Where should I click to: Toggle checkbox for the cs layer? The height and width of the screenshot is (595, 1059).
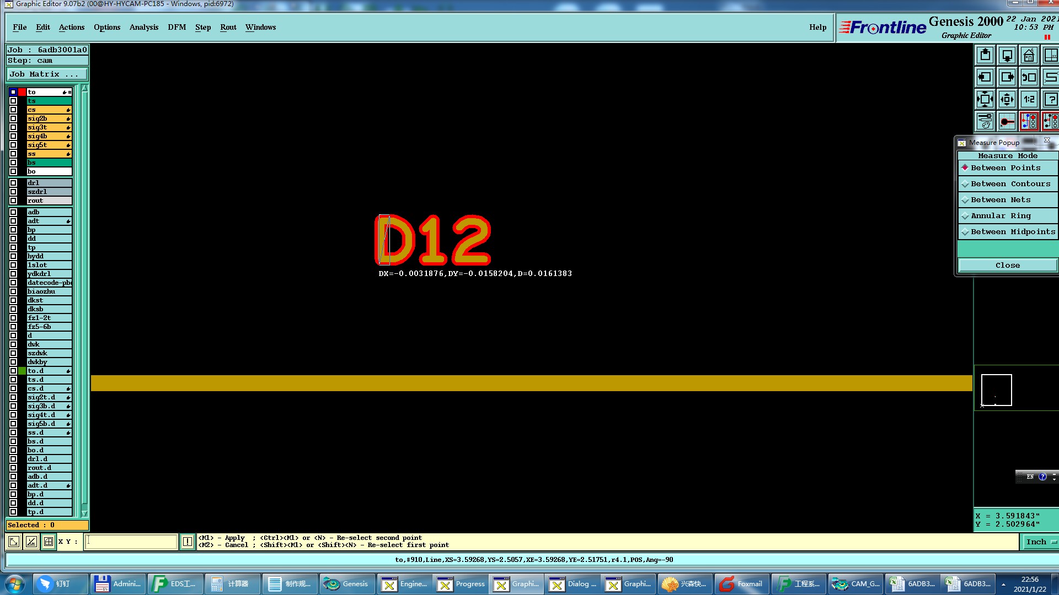(x=13, y=110)
